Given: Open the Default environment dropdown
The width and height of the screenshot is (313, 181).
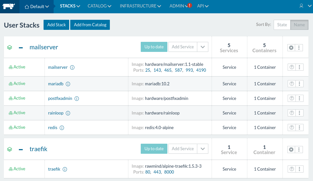Looking at the screenshot, I should [37, 6].
